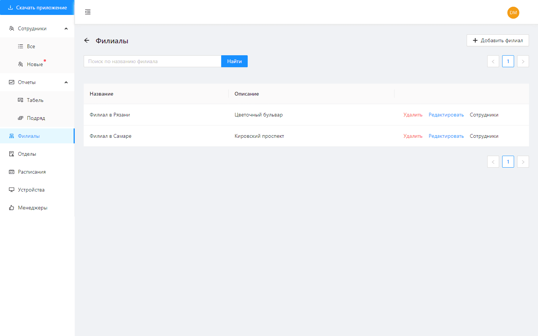Edit Филиал в Рязани
Image resolution: width=538 pixels, height=336 pixels.
click(x=446, y=115)
